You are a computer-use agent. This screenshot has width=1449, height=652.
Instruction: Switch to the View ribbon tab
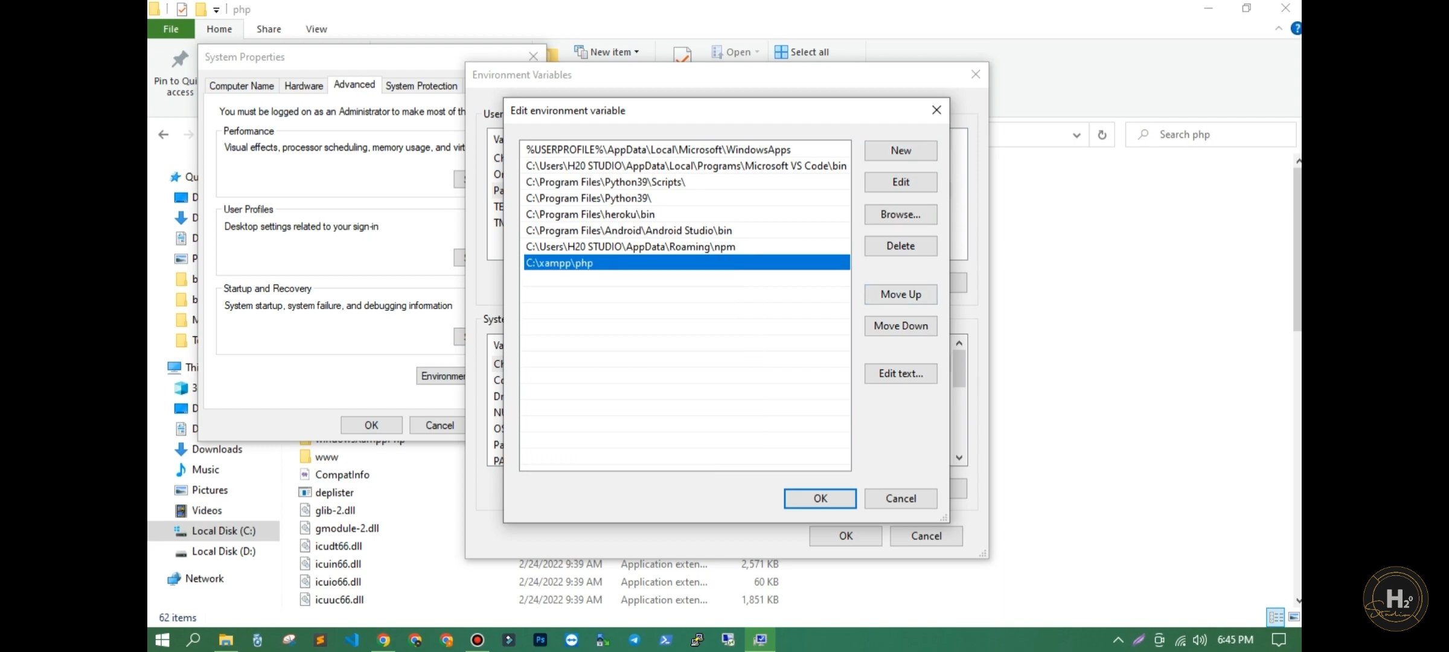tap(316, 29)
